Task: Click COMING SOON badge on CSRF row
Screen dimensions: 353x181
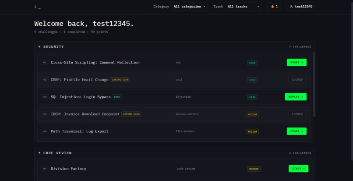Action: pyautogui.click(x=120, y=80)
